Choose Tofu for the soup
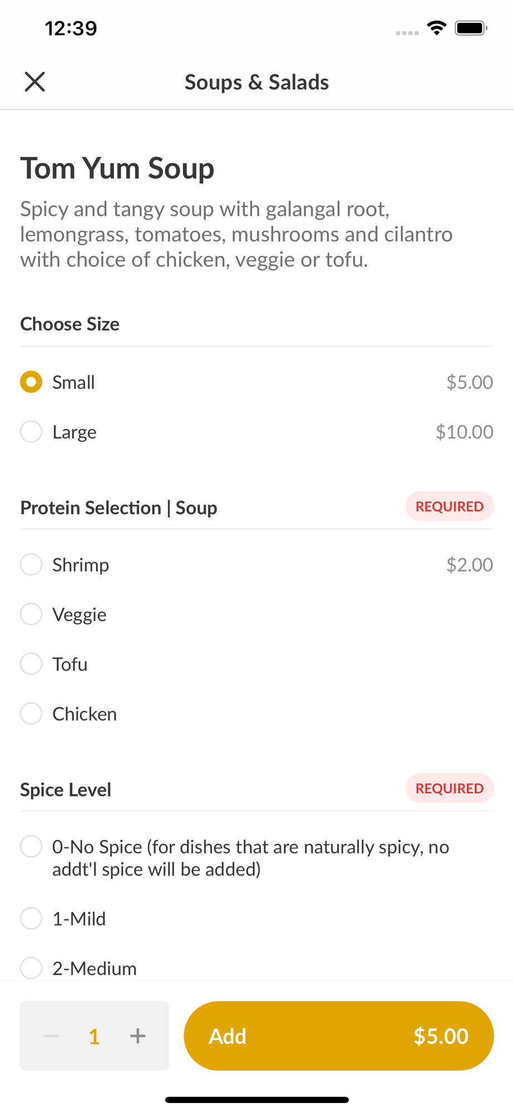 (256, 664)
